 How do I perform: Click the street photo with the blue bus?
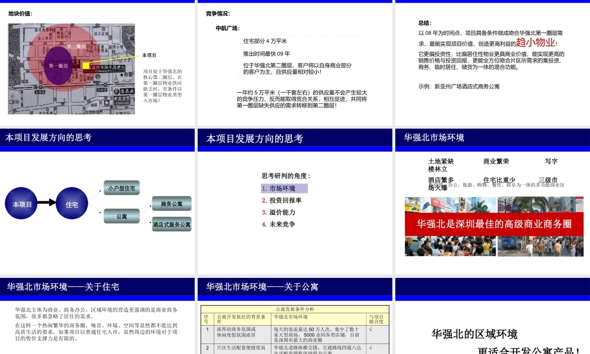[x=540, y=246]
